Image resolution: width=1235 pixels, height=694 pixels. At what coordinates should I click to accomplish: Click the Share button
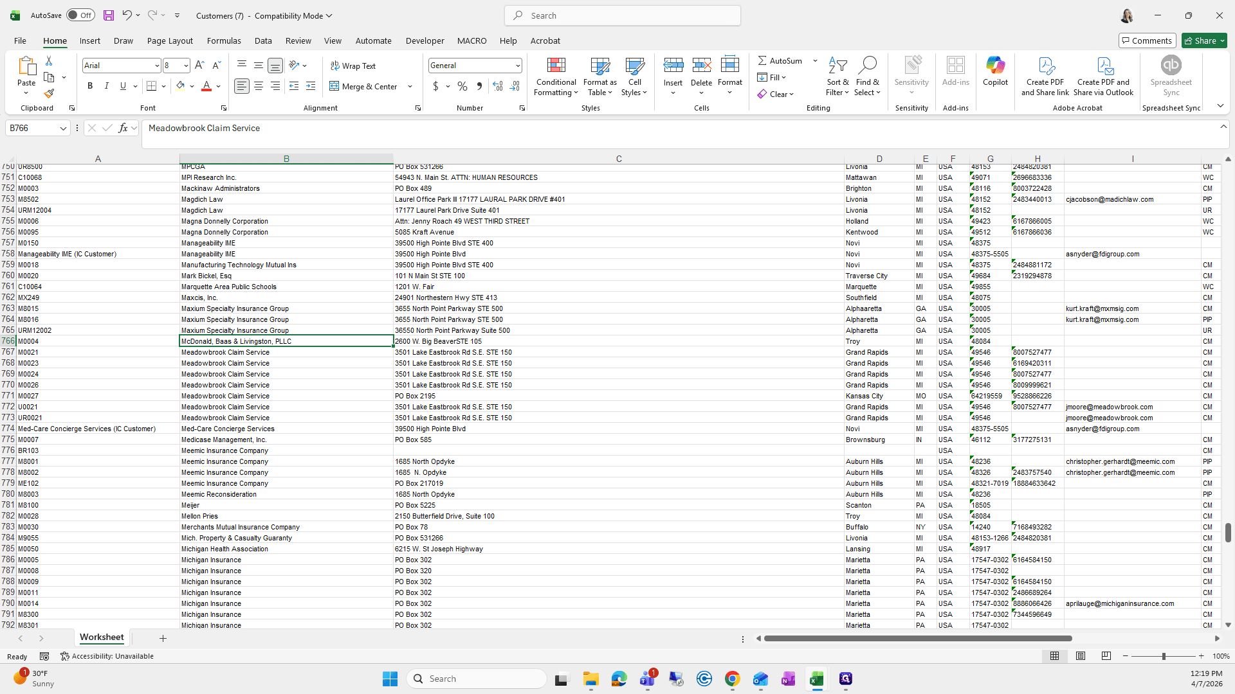[x=1204, y=40]
